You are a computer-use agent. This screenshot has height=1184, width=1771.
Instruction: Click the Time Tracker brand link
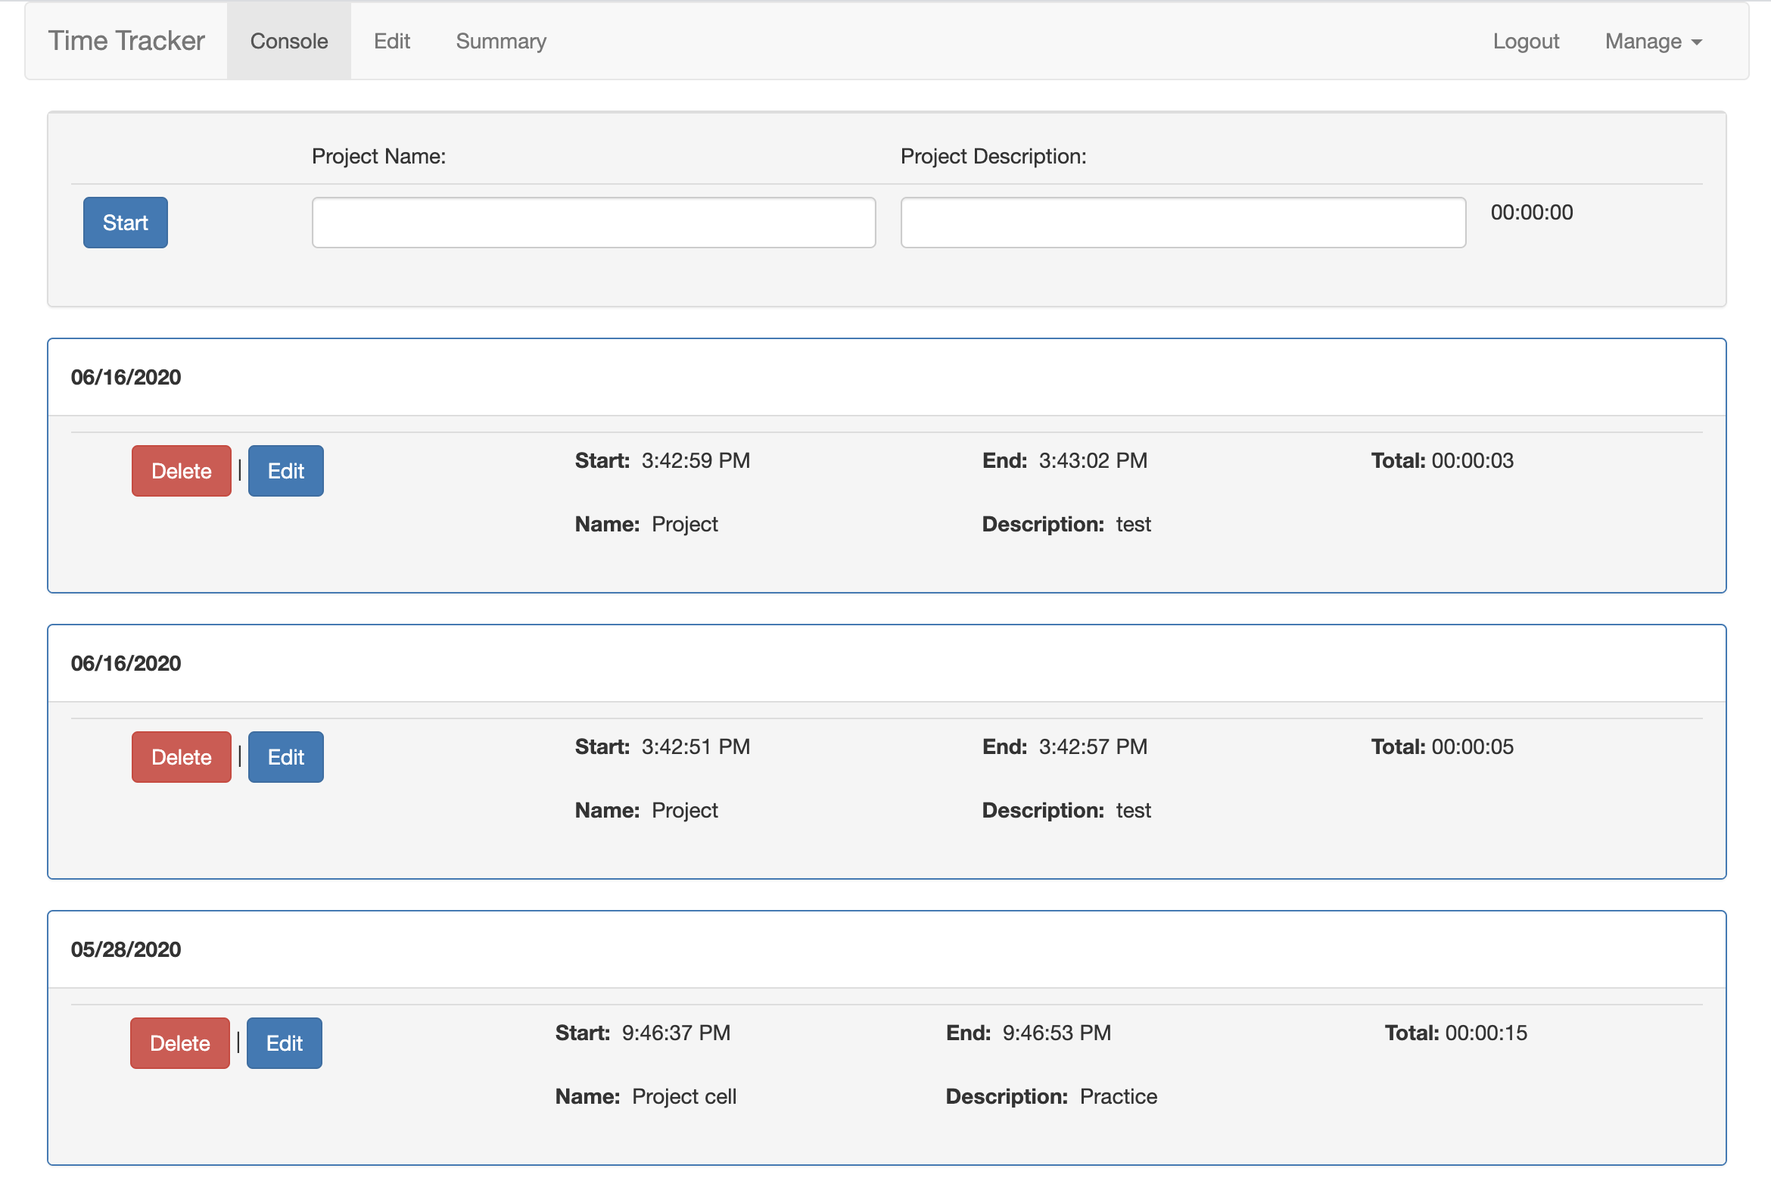(126, 41)
